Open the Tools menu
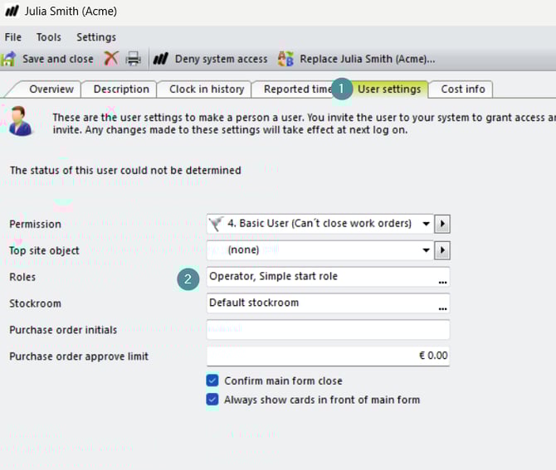 (x=49, y=37)
